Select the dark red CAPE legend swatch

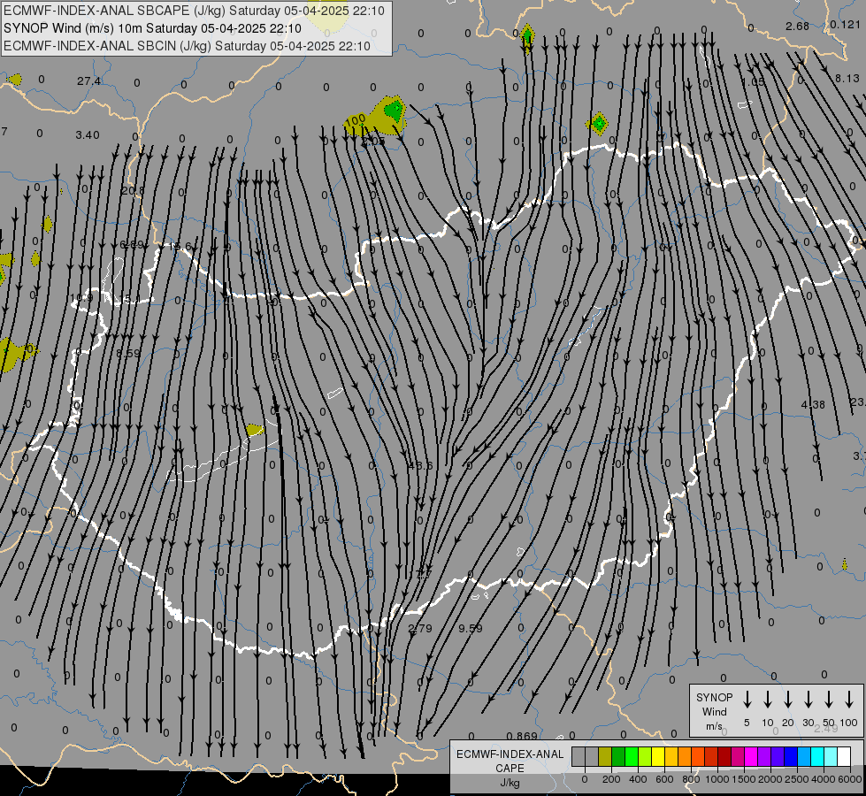pos(724,756)
